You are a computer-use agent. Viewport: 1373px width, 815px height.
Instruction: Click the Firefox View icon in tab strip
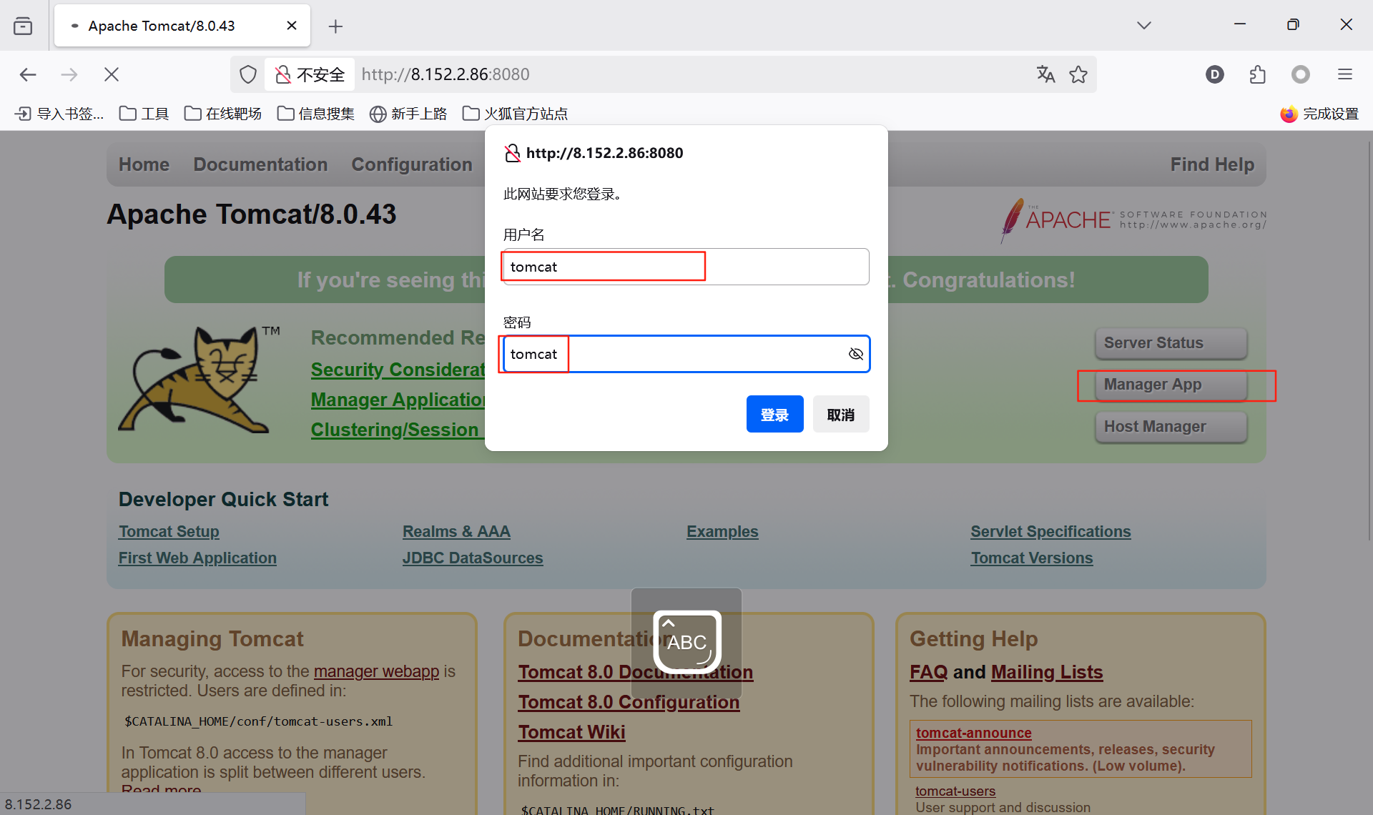[23, 26]
